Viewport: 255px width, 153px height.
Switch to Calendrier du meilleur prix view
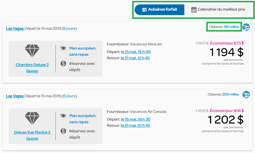pyautogui.click(x=218, y=9)
